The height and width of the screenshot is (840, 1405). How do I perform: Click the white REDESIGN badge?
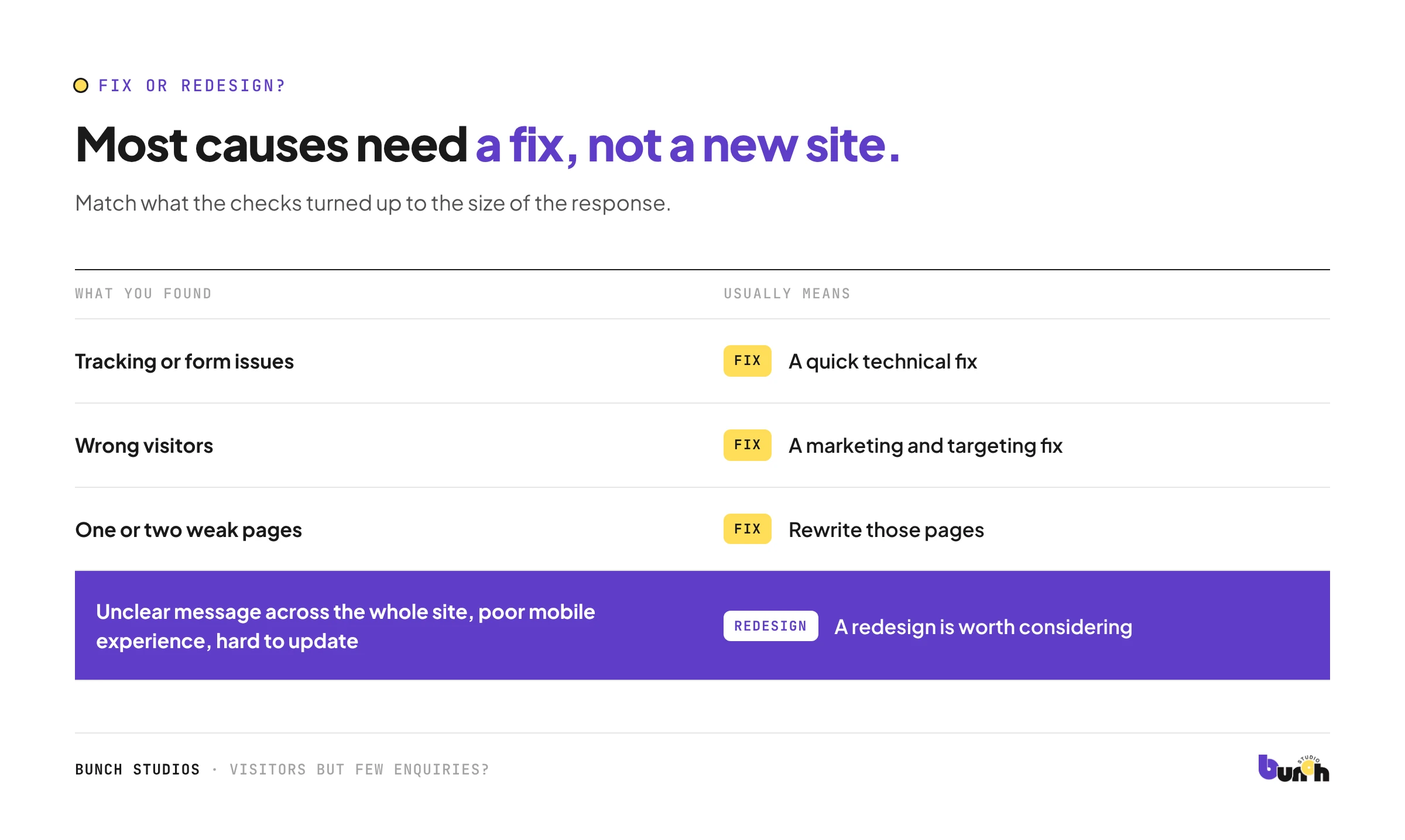[770, 626]
